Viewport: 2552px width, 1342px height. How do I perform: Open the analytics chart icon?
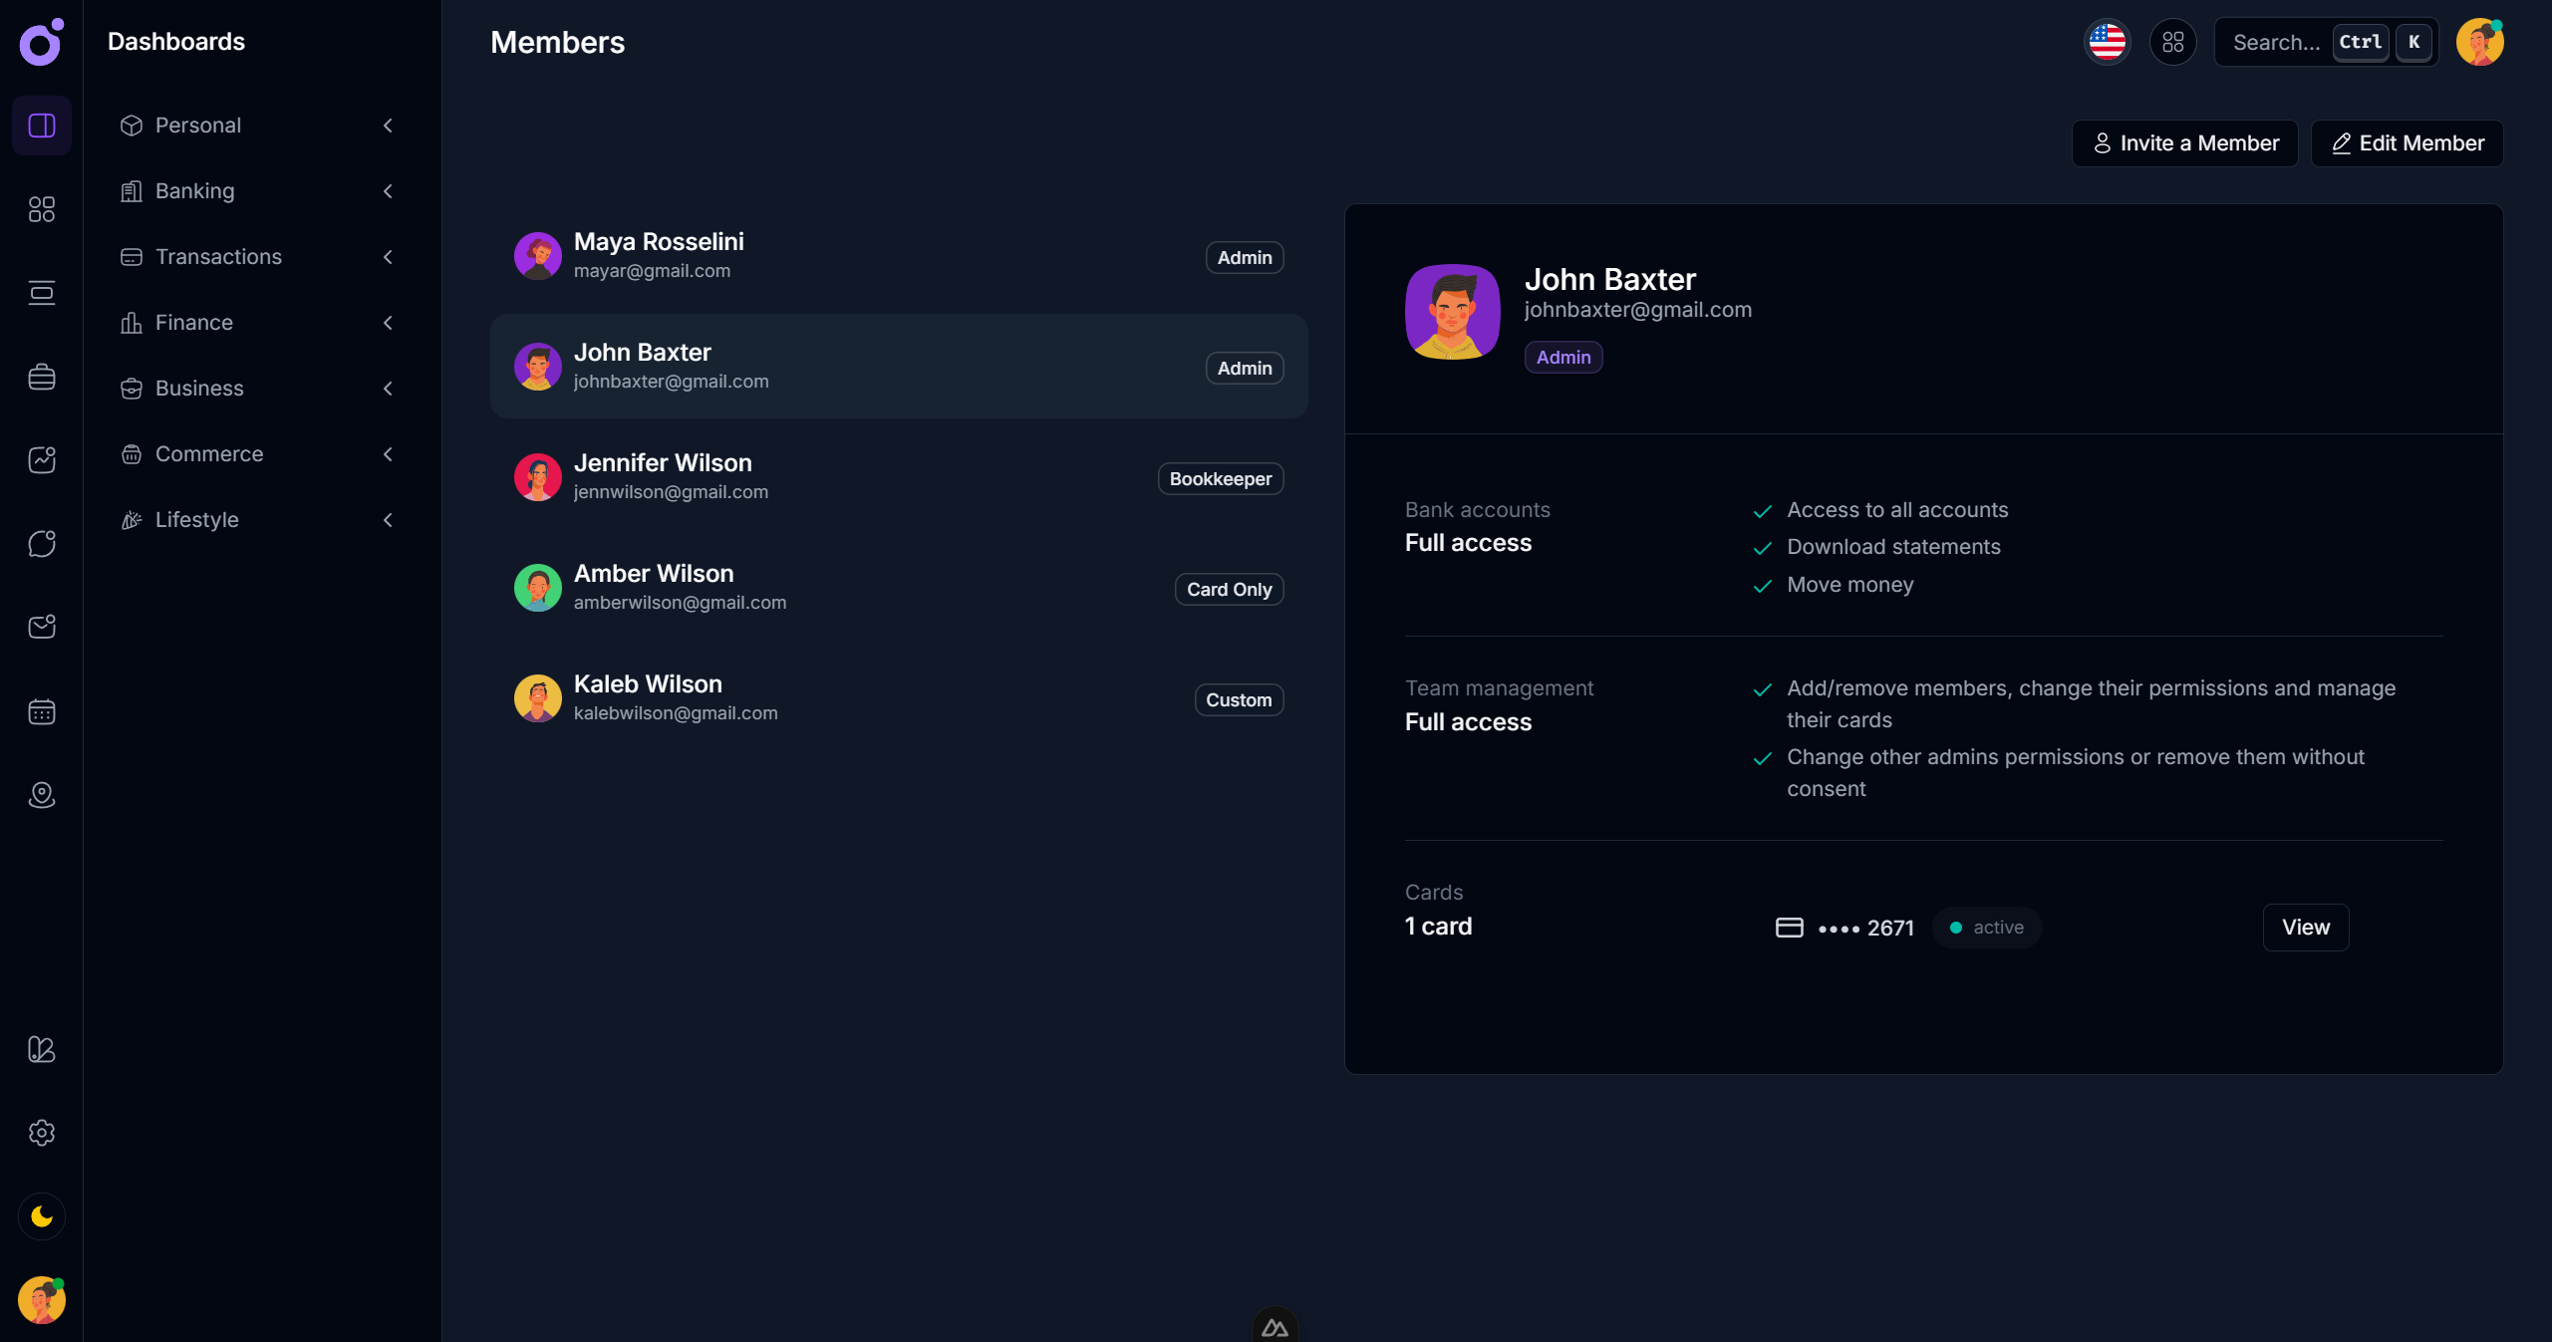41,459
